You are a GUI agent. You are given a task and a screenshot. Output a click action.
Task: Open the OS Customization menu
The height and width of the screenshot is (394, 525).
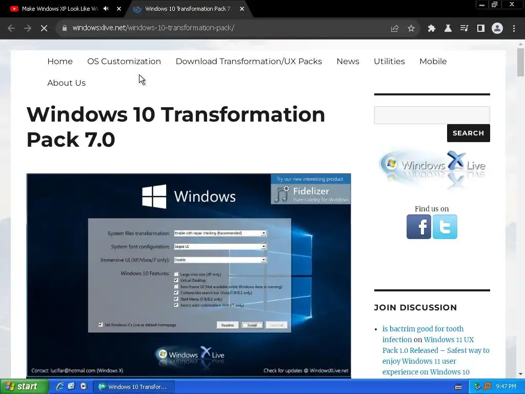tap(124, 62)
